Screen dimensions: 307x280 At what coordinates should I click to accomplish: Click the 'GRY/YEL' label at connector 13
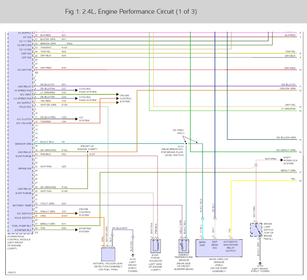(290, 105)
